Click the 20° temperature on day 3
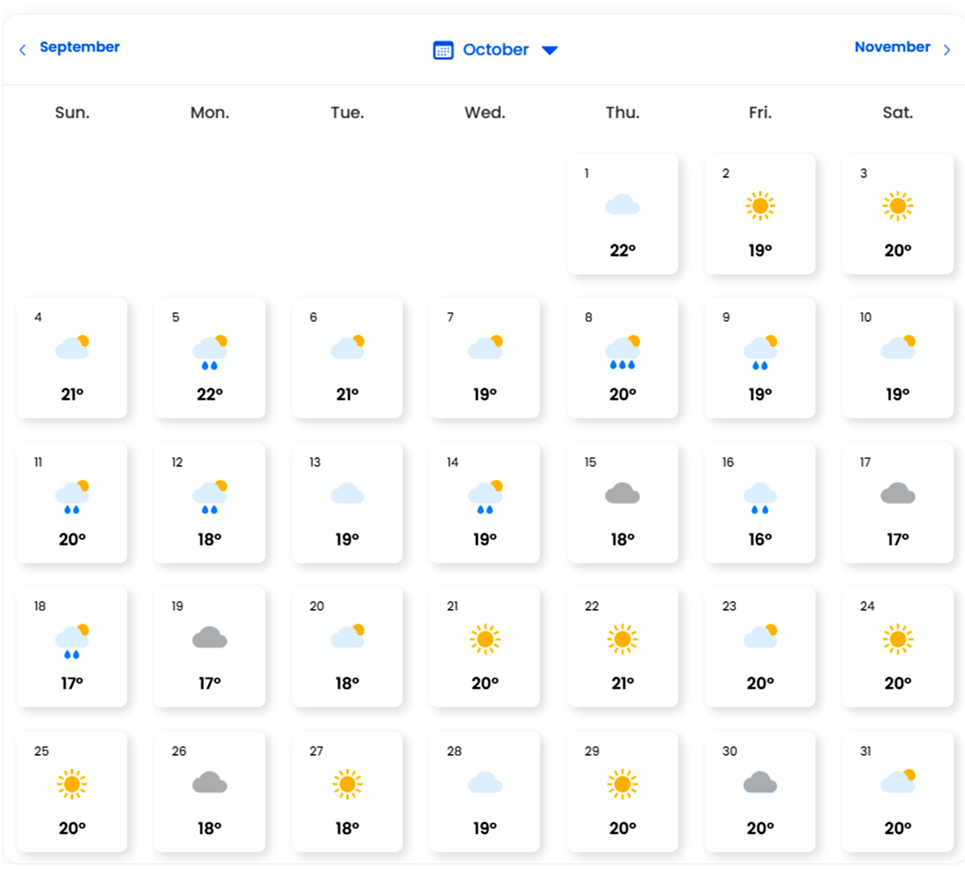Image resolution: width=965 pixels, height=869 pixels. 898,250
